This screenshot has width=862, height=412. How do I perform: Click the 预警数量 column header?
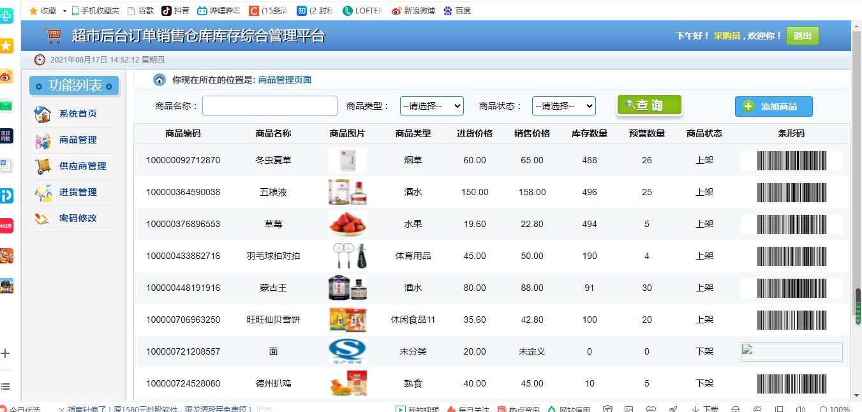tap(647, 133)
